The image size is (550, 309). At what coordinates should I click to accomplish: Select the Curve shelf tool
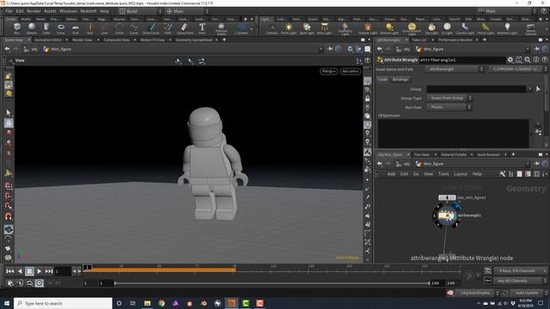pos(134,28)
